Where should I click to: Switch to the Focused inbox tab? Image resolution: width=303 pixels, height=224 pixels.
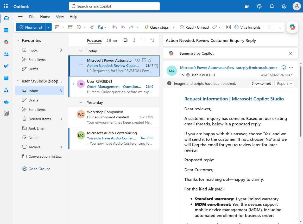95,41
